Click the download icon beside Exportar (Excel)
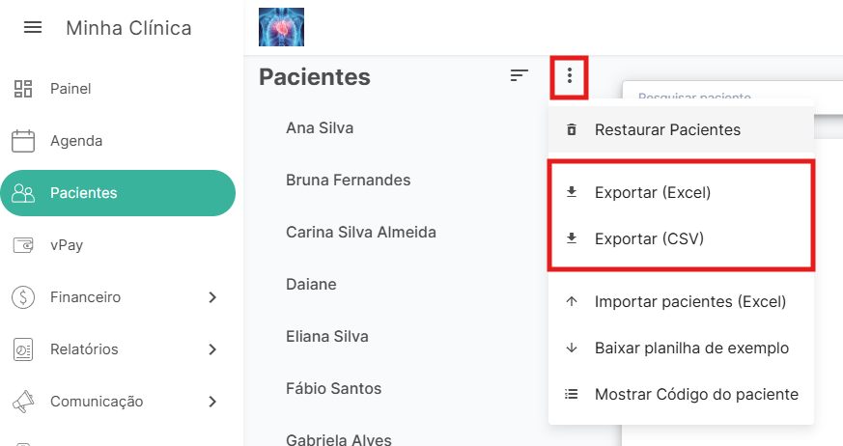The image size is (843, 446). point(572,192)
